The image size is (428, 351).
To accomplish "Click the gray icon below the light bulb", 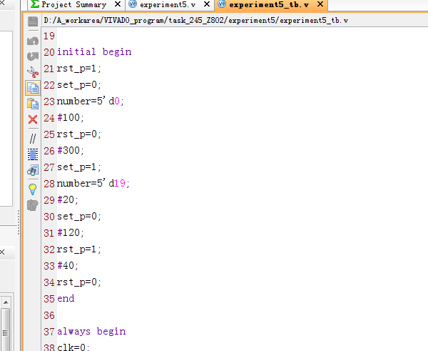I will coord(33,205).
